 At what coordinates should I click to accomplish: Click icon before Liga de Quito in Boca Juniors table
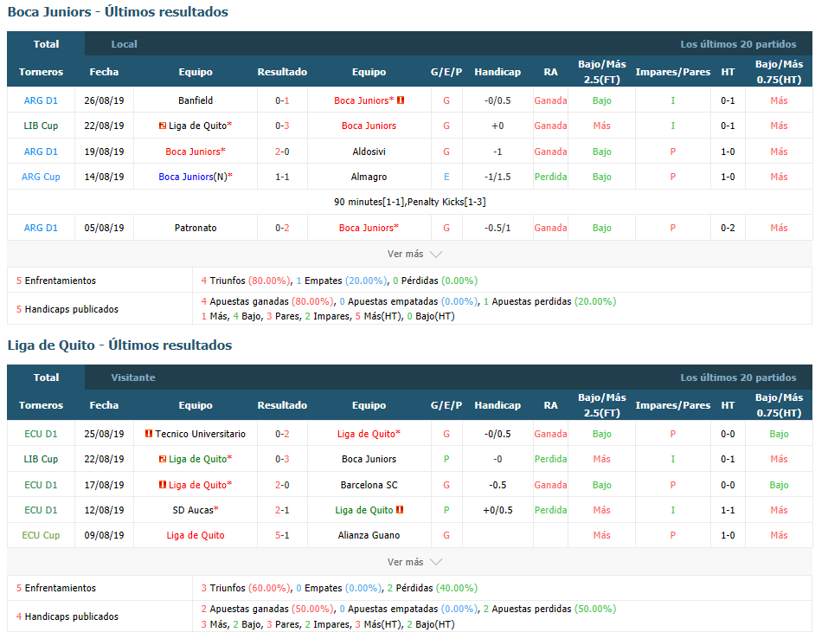pyautogui.click(x=163, y=126)
